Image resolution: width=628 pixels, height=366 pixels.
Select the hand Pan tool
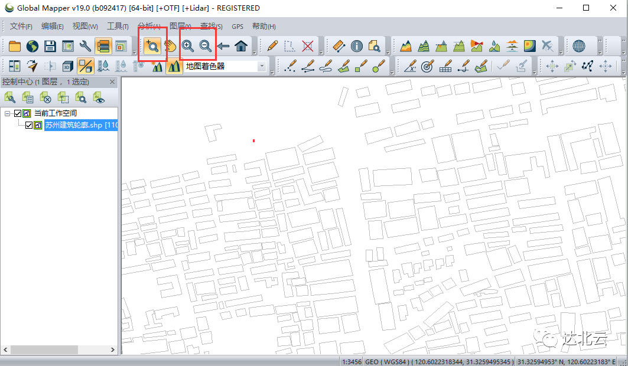[170, 46]
